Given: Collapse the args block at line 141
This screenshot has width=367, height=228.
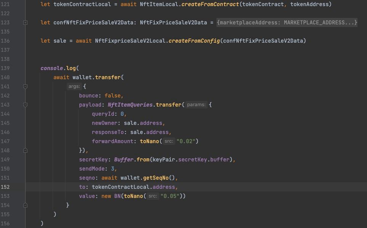Looking at the screenshot, I should [x=25, y=86].
